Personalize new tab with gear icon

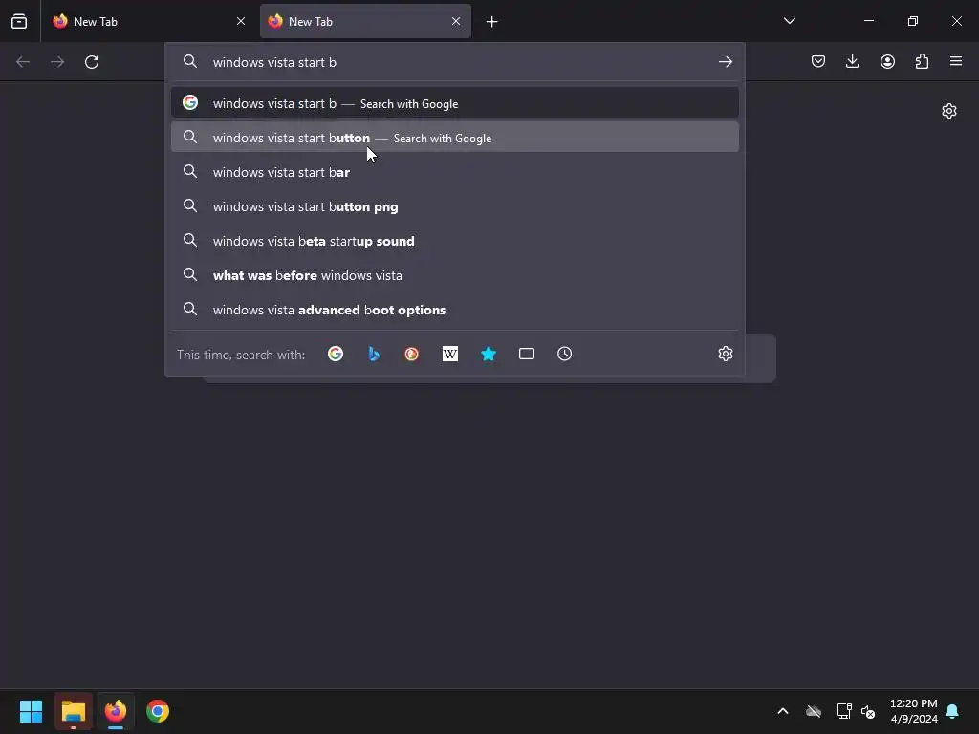click(949, 111)
